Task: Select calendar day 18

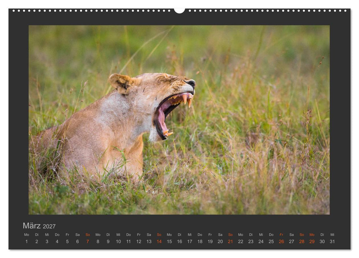Action: 200,241
